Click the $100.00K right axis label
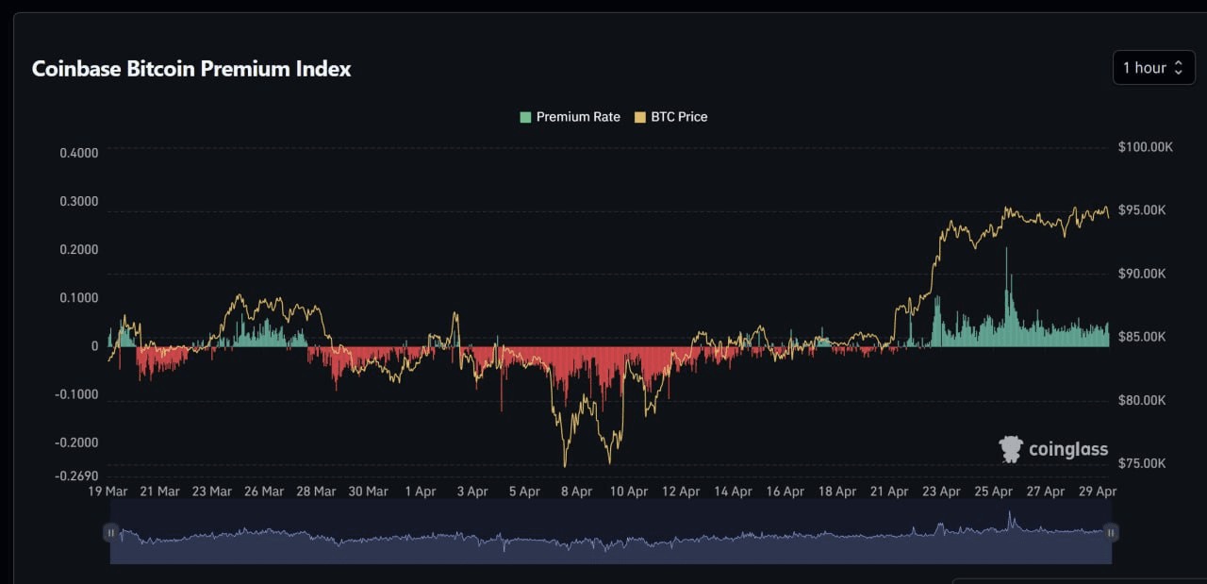Image resolution: width=1207 pixels, height=584 pixels. pos(1145,147)
